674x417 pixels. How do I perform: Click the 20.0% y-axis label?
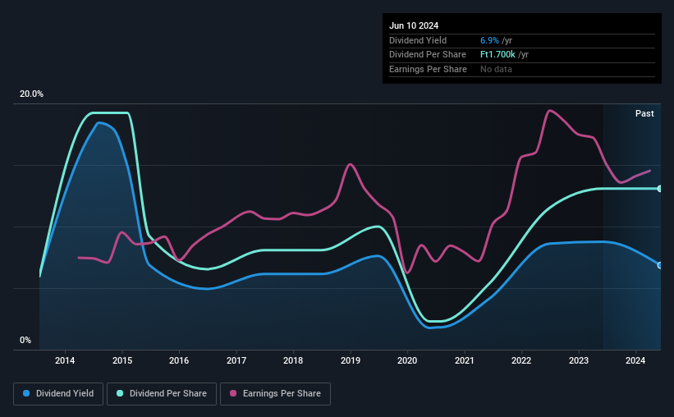tap(31, 94)
